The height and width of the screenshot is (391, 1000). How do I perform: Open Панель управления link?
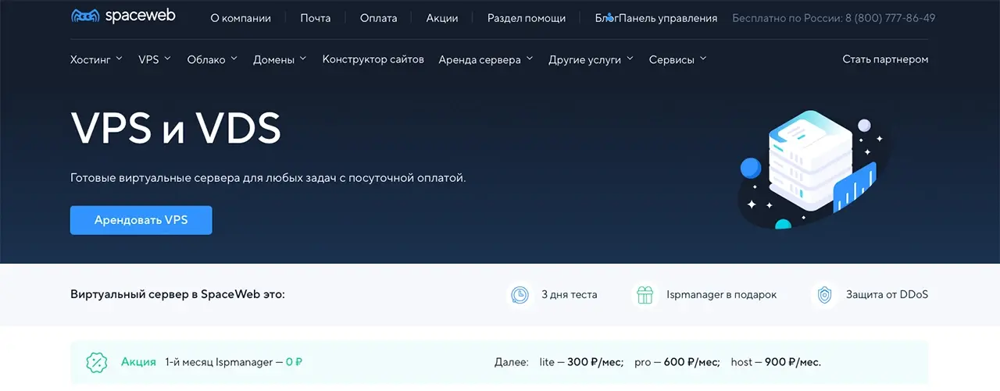click(x=668, y=18)
